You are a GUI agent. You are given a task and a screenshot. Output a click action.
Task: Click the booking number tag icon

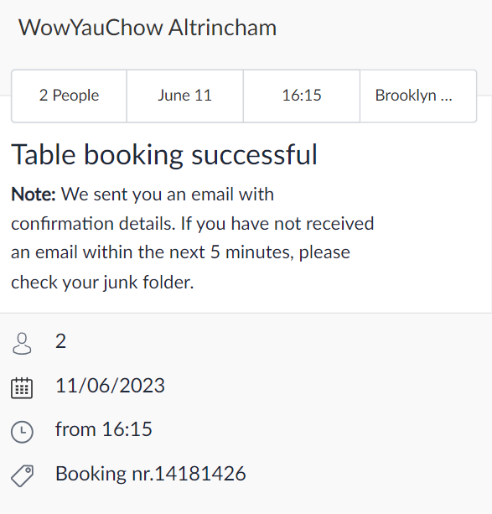point(23,475)
